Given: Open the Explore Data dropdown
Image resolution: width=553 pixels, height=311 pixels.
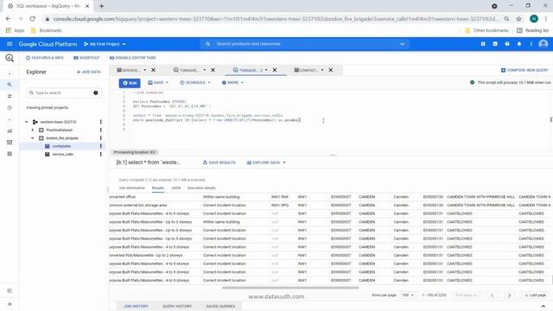Looking at the screenshot, I should (266, 162).
